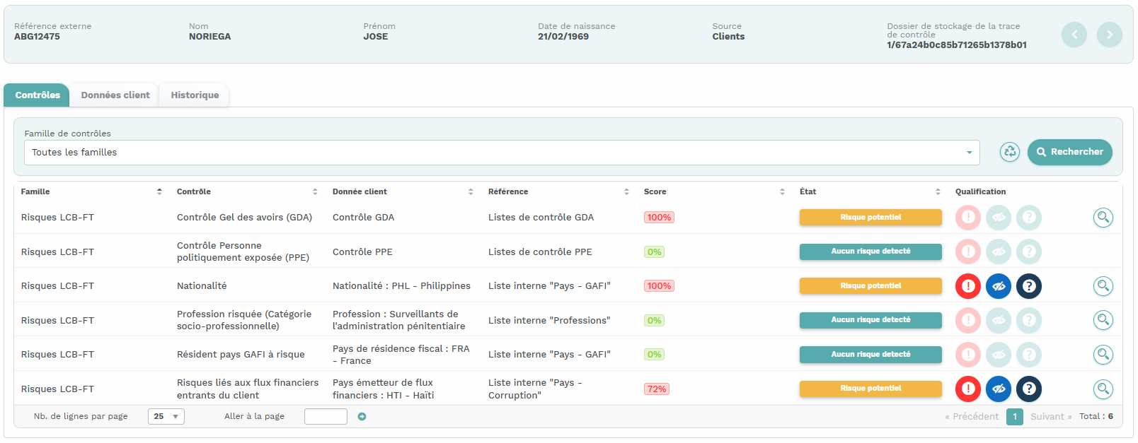Click faded question mark on Résident pays GAFI row
The height and width of the screenshot is (443, 1138).
coord(1029,355)
